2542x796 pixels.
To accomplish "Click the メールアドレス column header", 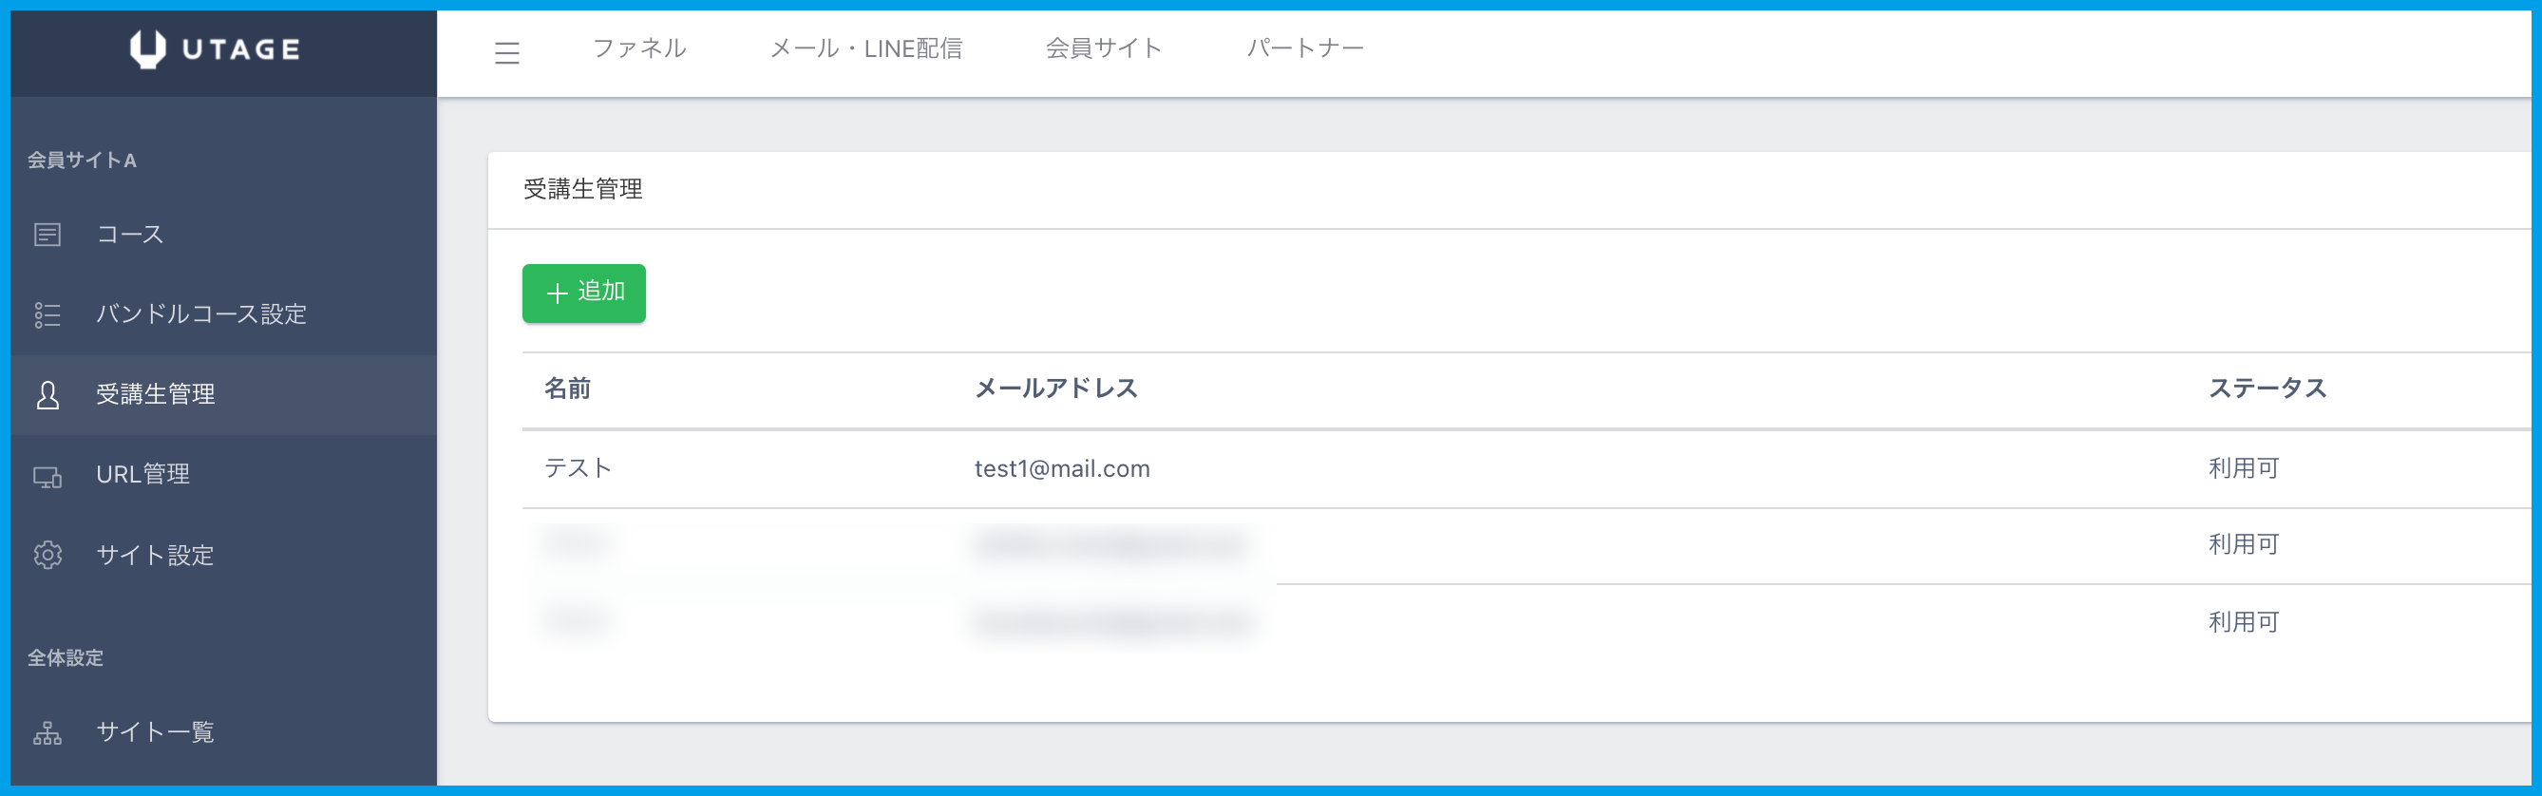I will (x=1056, y=389).
